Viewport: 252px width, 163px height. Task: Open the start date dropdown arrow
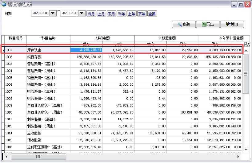point(53,14)
